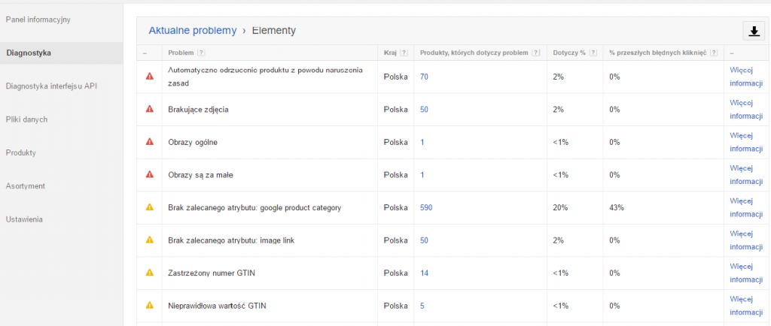Open Asortyment section in sidebar
This screenshot has height=326, width=771.
[x=26, y=186]
